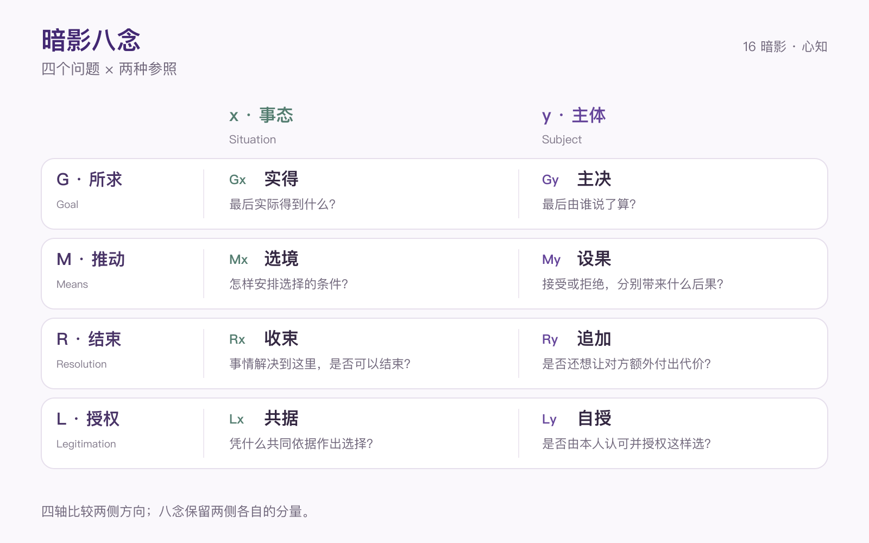Screen dimensions: 869x543
Task: Click the Means sublabel
Action: point(72,285)
